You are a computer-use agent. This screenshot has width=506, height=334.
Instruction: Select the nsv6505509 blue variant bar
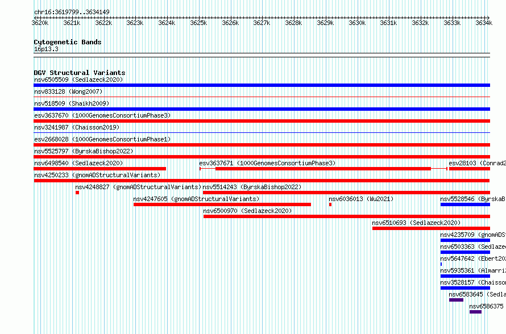tap(262, 85)
